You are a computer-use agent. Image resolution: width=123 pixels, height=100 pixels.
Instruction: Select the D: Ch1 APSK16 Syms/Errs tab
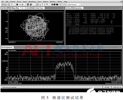point(74,8)
